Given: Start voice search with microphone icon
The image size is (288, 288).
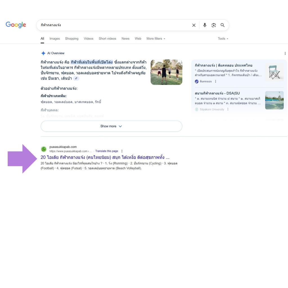Looking at the screenshot, I should pos(205,25).
